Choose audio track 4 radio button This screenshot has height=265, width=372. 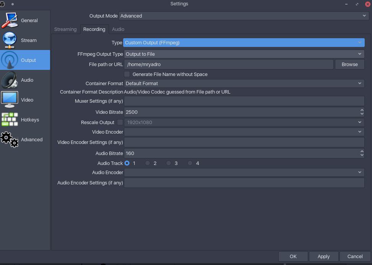[x=190, y=163]
